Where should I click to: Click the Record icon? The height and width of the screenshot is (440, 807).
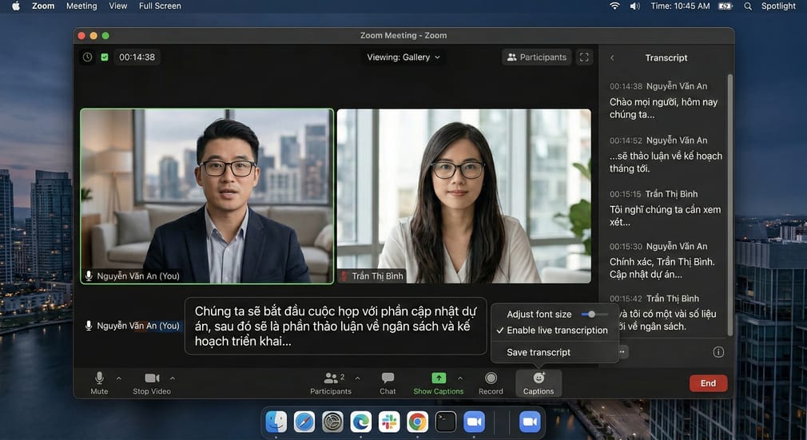click(x=491, y=378)
